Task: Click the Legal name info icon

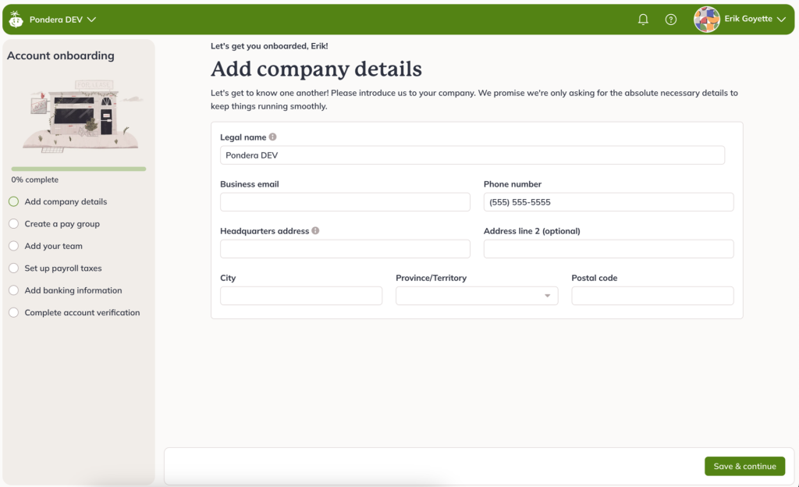Action: (273, 137)
